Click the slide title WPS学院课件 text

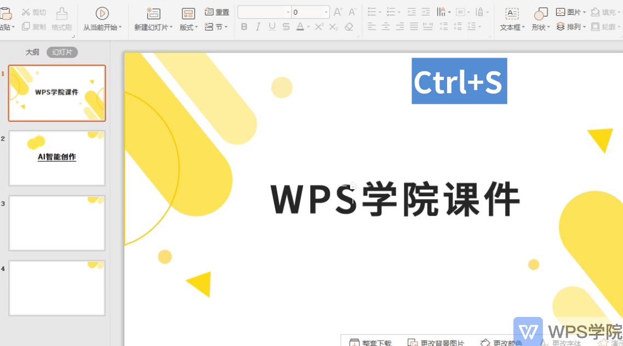395,199
